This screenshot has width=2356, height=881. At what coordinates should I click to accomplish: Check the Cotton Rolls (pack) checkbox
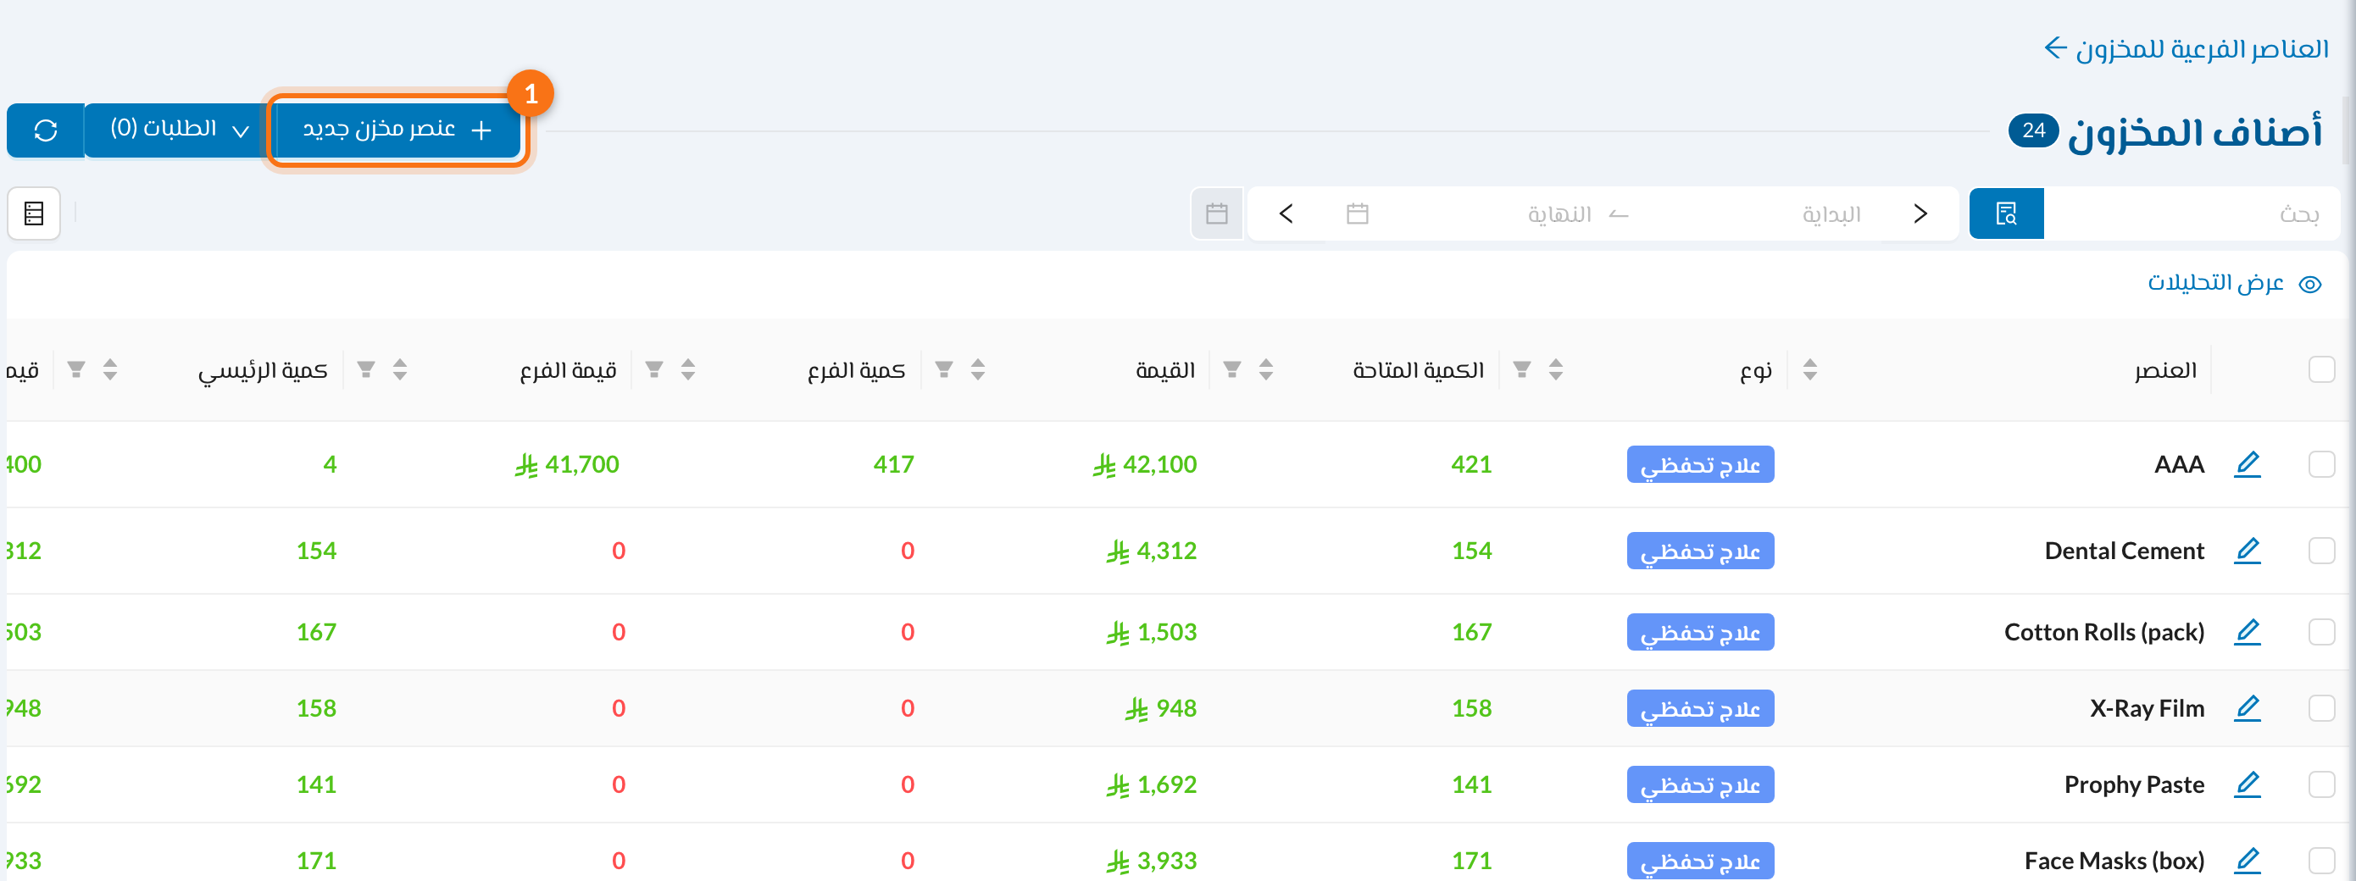click(2321, 633)
